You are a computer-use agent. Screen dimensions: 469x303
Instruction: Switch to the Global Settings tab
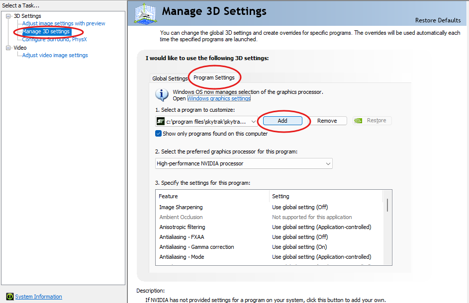pyautogui.click(x=170, y=78)
